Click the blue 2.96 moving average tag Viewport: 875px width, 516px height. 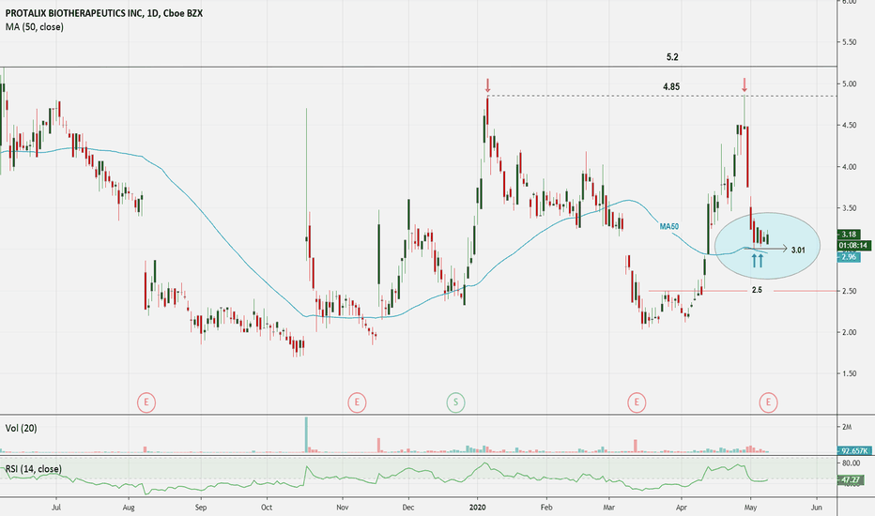click(849, 257)
